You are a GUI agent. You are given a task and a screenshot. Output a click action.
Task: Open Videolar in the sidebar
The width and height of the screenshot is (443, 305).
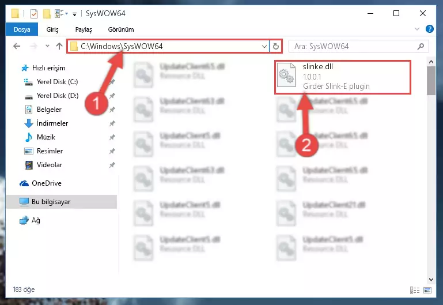point(50,165)
